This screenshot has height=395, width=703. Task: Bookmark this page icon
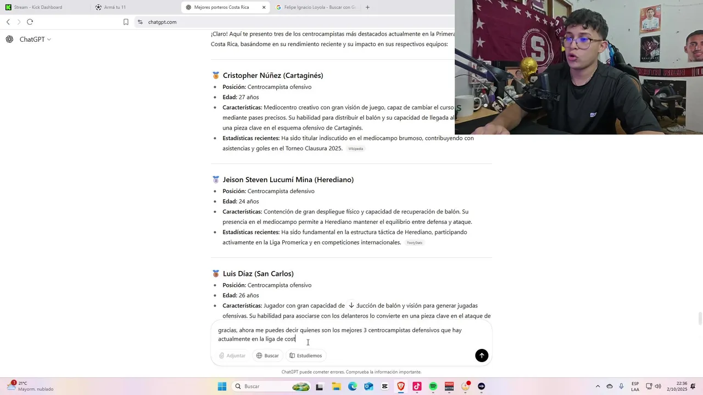(x=126, y=22)
